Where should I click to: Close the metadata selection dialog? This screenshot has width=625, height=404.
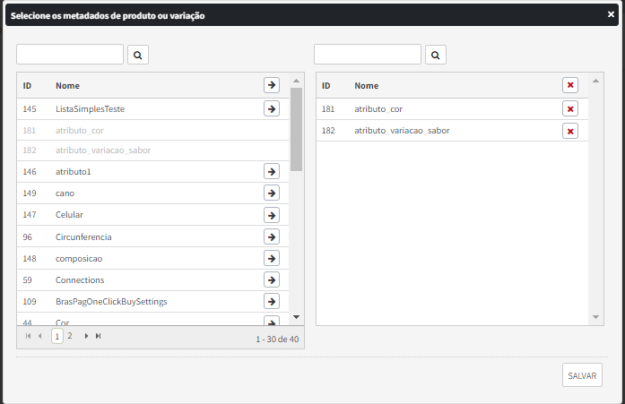point(611,14)
